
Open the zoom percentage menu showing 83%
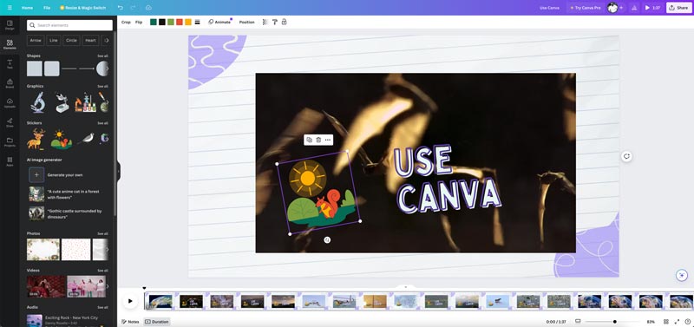pyautogui.click(x=651, y=322)
